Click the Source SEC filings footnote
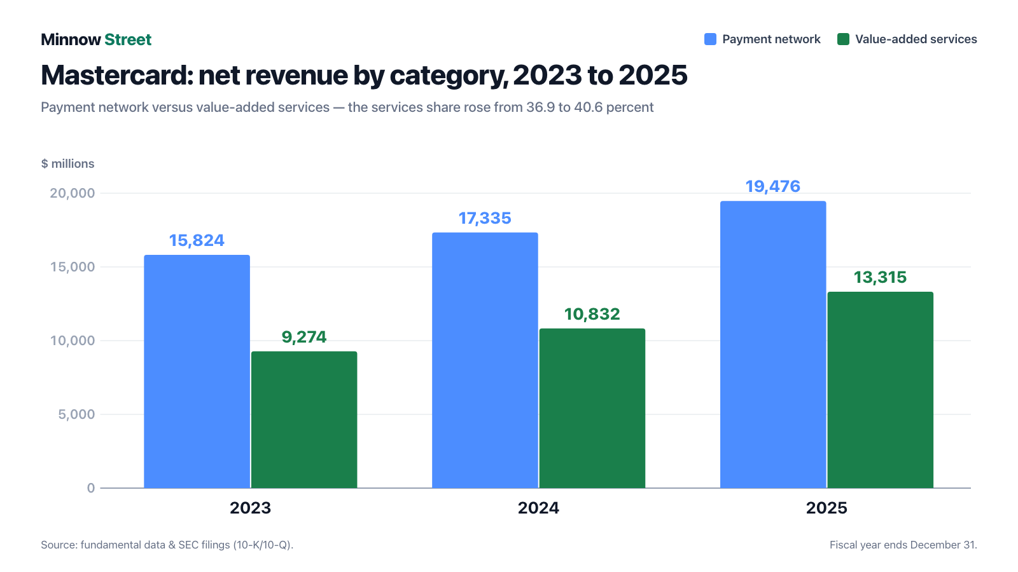Image resolution: width=1018 pixels, height=572 pixels. click(x=167, y=545)
